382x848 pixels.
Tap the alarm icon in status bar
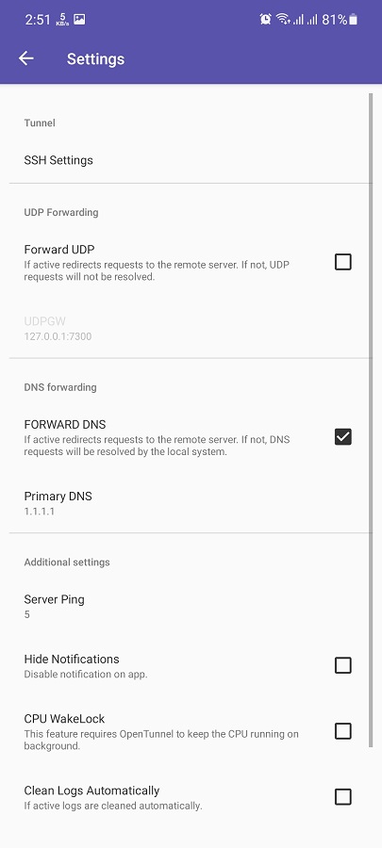265,20
